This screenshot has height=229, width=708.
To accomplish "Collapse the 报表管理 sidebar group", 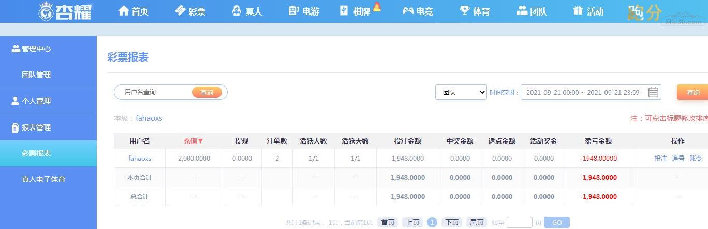I will [x=48, y=127].
